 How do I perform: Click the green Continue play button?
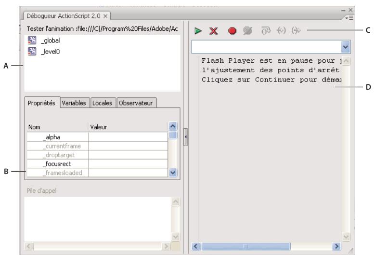coord(198,31)
